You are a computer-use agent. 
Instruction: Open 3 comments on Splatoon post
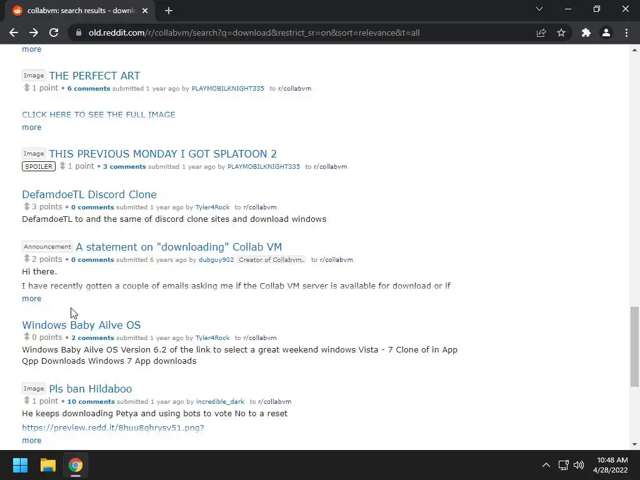pos(124,166)
